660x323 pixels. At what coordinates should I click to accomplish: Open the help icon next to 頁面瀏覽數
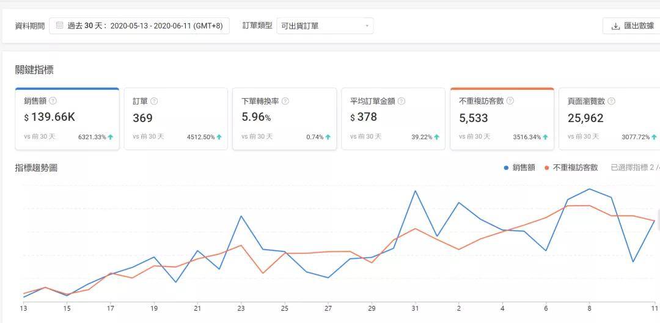612,101
